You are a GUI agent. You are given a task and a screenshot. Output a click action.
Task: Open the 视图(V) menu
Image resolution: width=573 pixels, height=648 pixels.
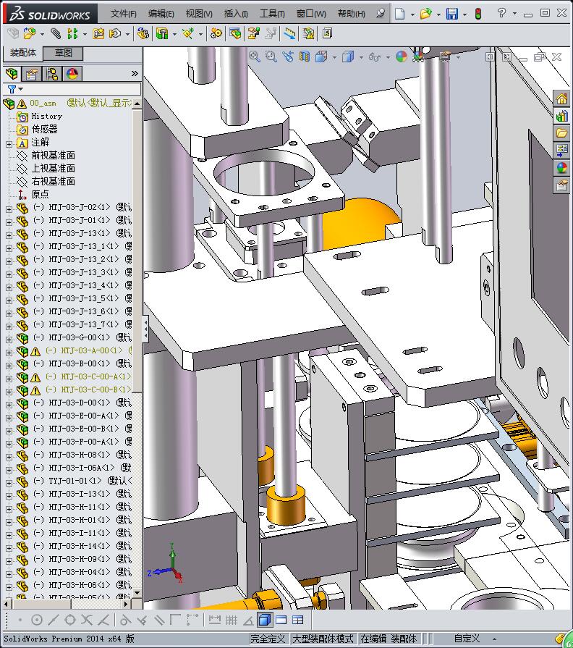(199, 14)
